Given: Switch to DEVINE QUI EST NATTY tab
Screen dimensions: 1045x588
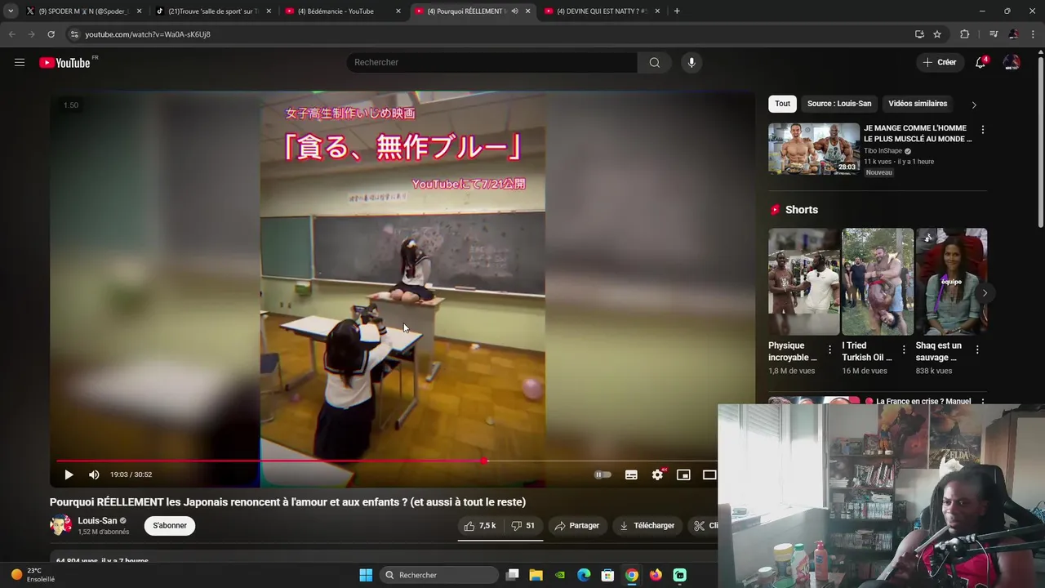Looking at the screenshot, I should click(x=601, y=11).
